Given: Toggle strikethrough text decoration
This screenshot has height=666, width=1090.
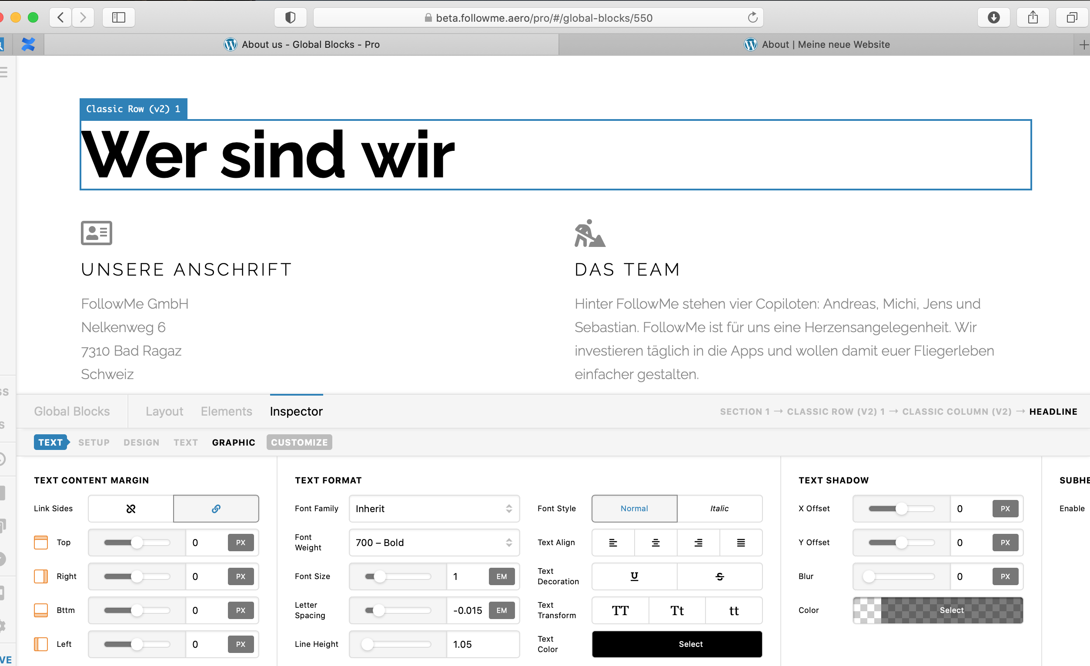Looking at the screenshot, I should [x=720, y=576].
